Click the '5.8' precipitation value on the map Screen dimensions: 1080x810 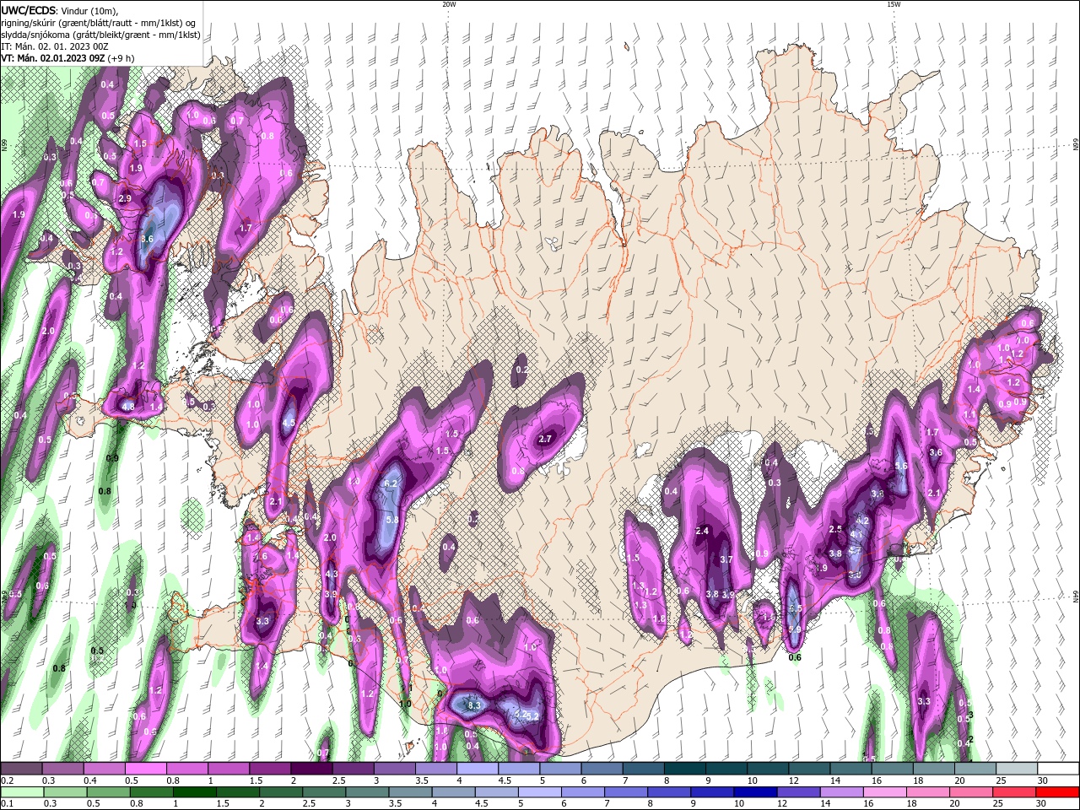click(392, 520)
